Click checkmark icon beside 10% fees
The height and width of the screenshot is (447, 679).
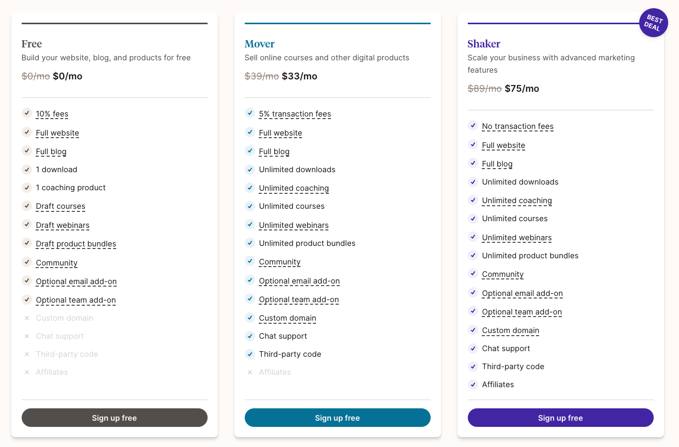coord(27,113)
